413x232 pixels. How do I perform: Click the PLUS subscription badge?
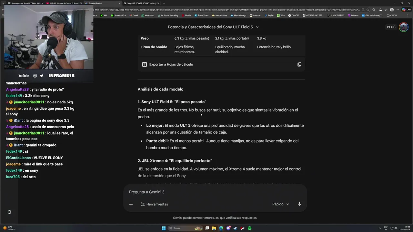pyautogui.click(x=391, y=27)
